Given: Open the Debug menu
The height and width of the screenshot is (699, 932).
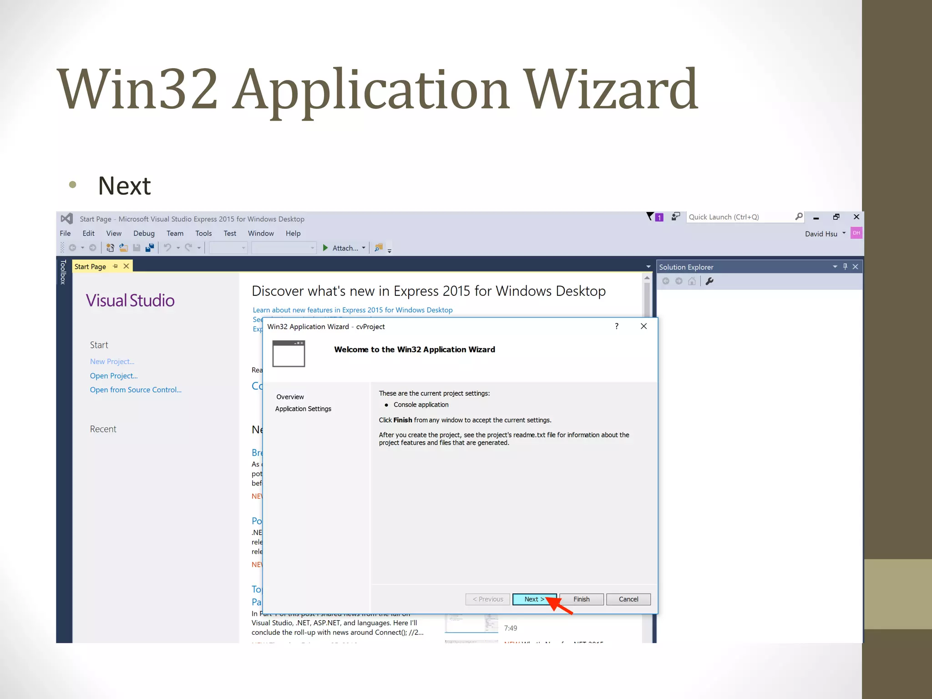Looking at the screenshot, I should (x=144, y=233).
